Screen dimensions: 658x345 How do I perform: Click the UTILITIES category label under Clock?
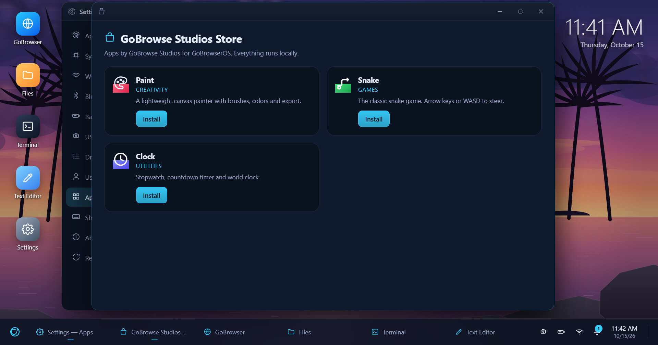[149, 166]
